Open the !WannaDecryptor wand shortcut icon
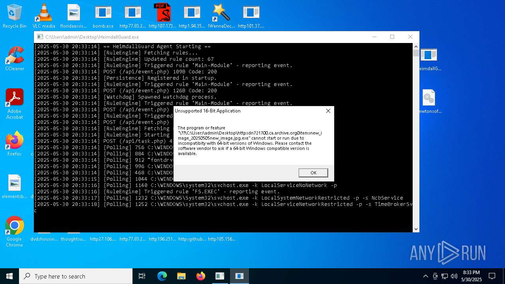 221,16
